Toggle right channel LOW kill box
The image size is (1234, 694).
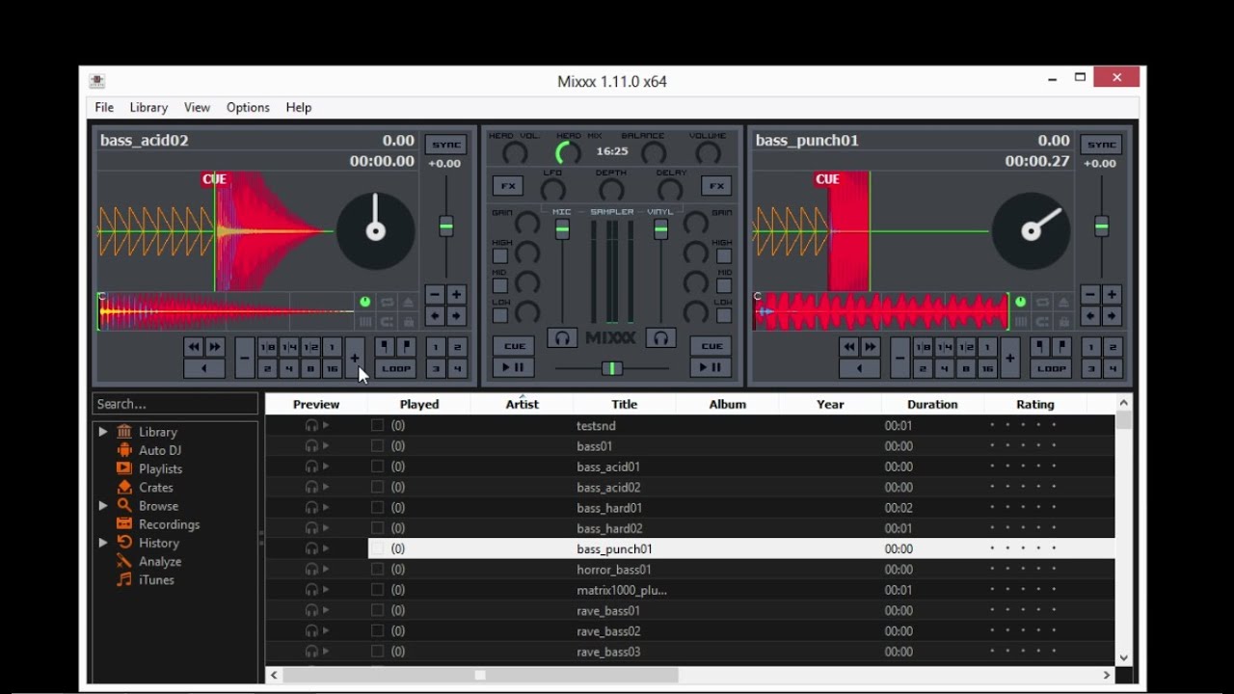[x=724, y=315]
